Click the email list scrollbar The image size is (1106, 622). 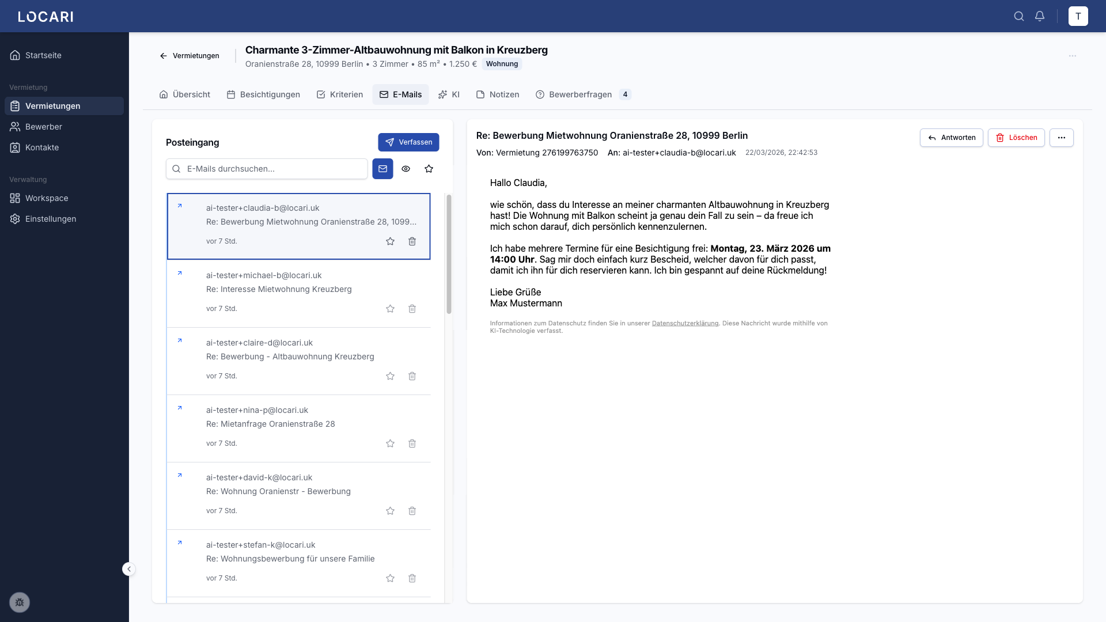point(449,253)
